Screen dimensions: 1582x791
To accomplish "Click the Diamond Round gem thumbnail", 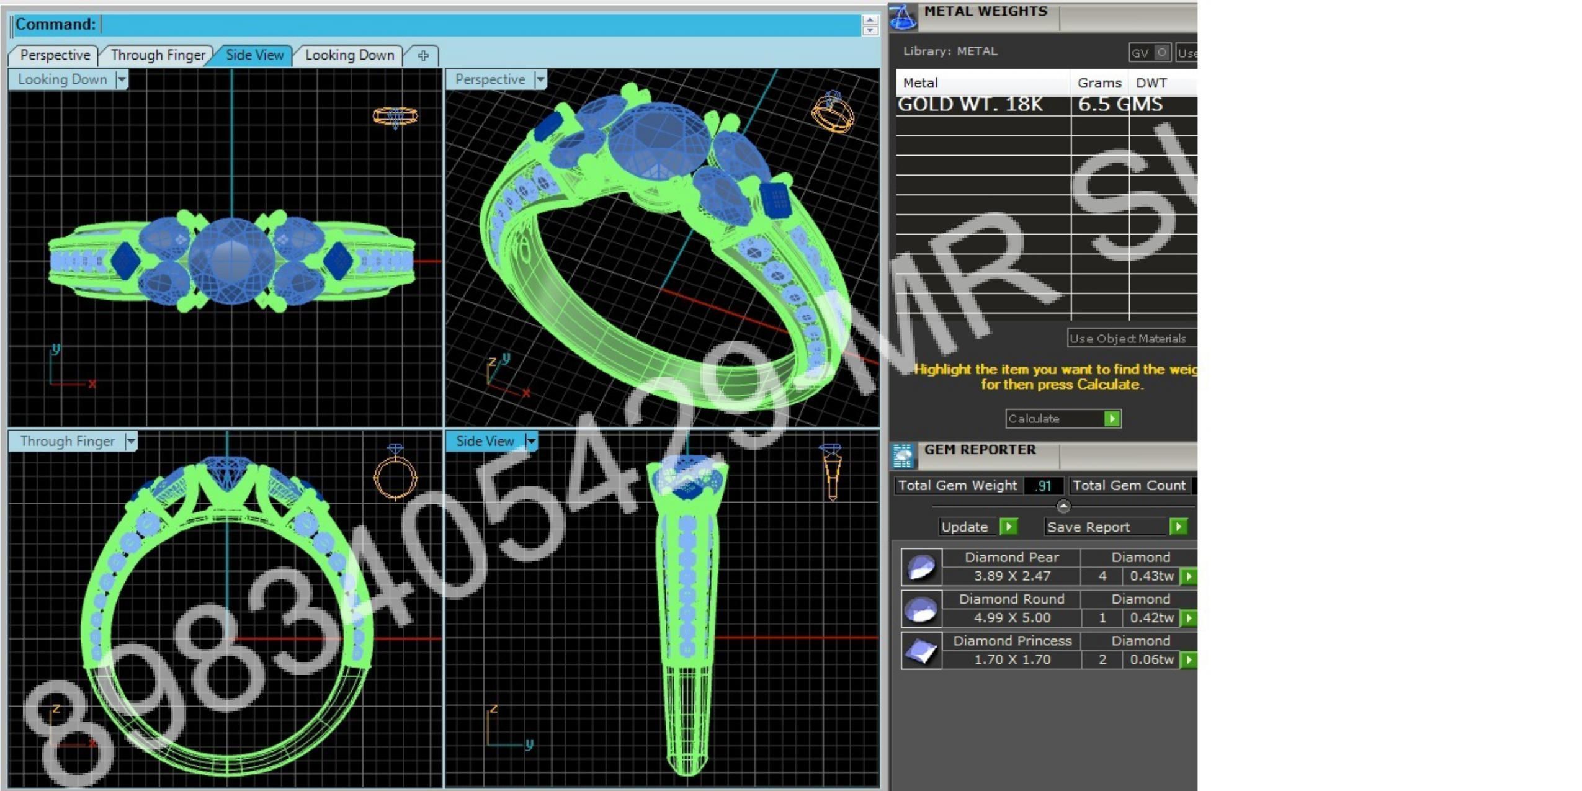I will (x=921, y=609).
